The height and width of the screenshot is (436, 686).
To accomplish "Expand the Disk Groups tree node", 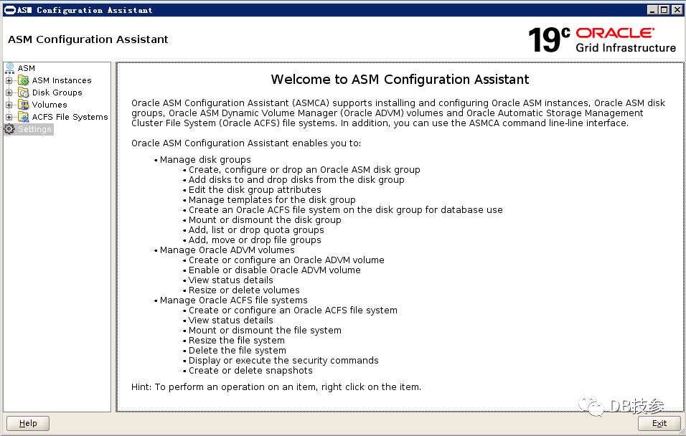I will click(x=9, y=93).
